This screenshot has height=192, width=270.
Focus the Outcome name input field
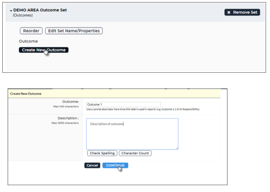(x=123, y=104)
